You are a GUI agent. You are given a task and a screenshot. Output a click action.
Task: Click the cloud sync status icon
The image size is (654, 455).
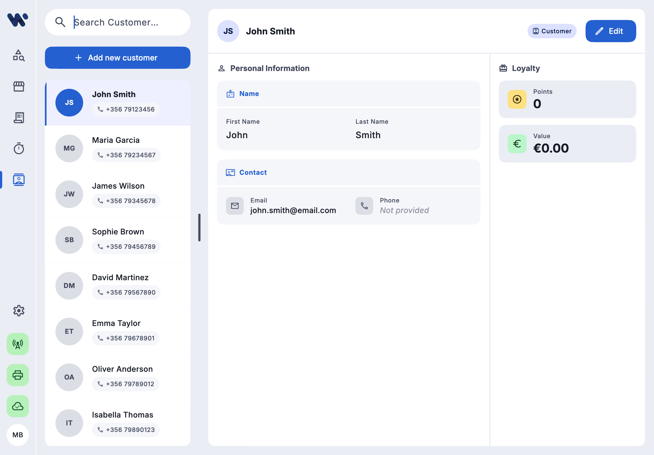coord(17,406)
